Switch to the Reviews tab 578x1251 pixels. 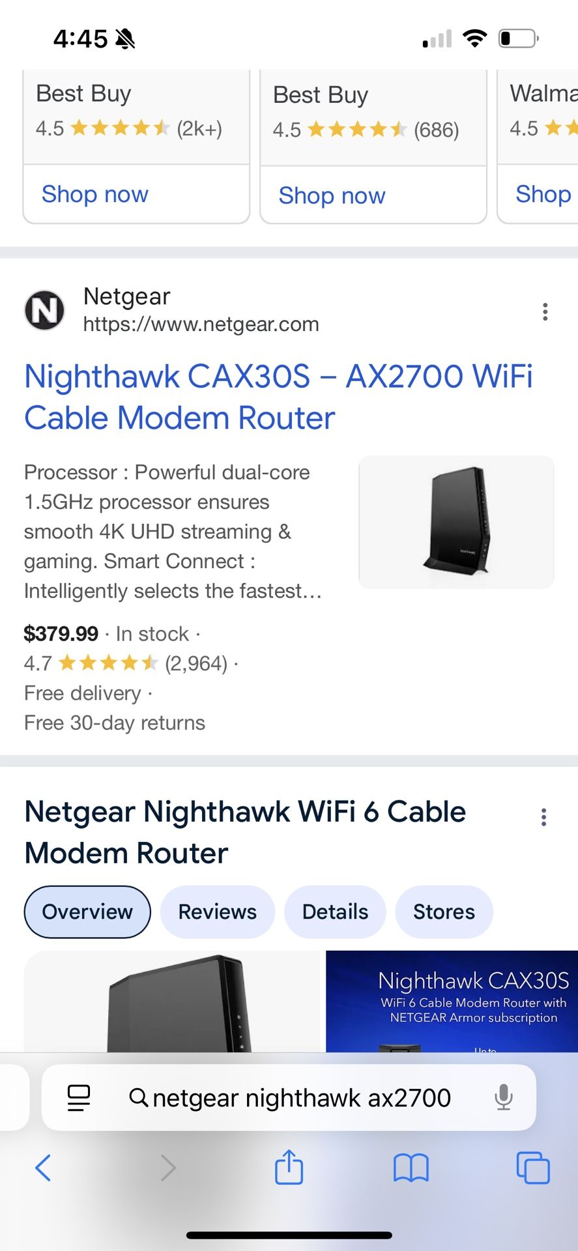click(x=217, y=912)
